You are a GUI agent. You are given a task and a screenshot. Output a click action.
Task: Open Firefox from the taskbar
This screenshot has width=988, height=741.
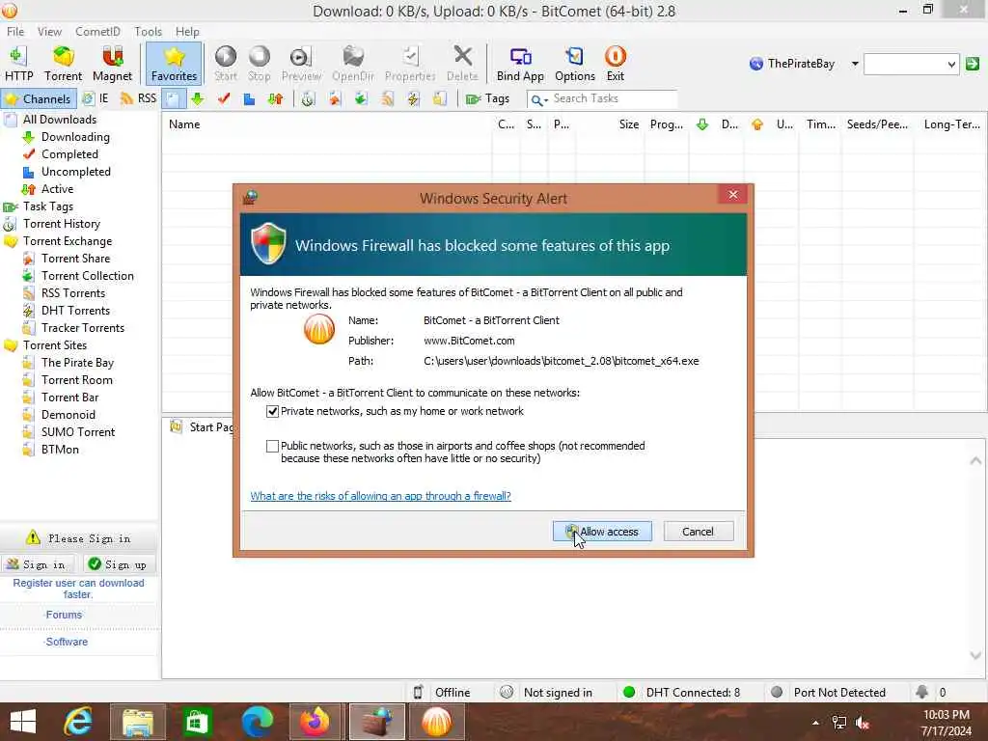tap(315, 722)
